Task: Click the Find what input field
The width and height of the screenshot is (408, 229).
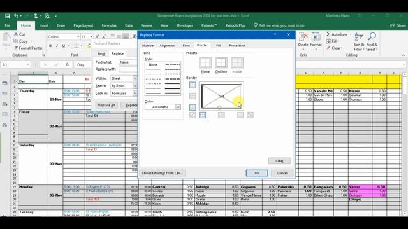Action: [128, 62]
